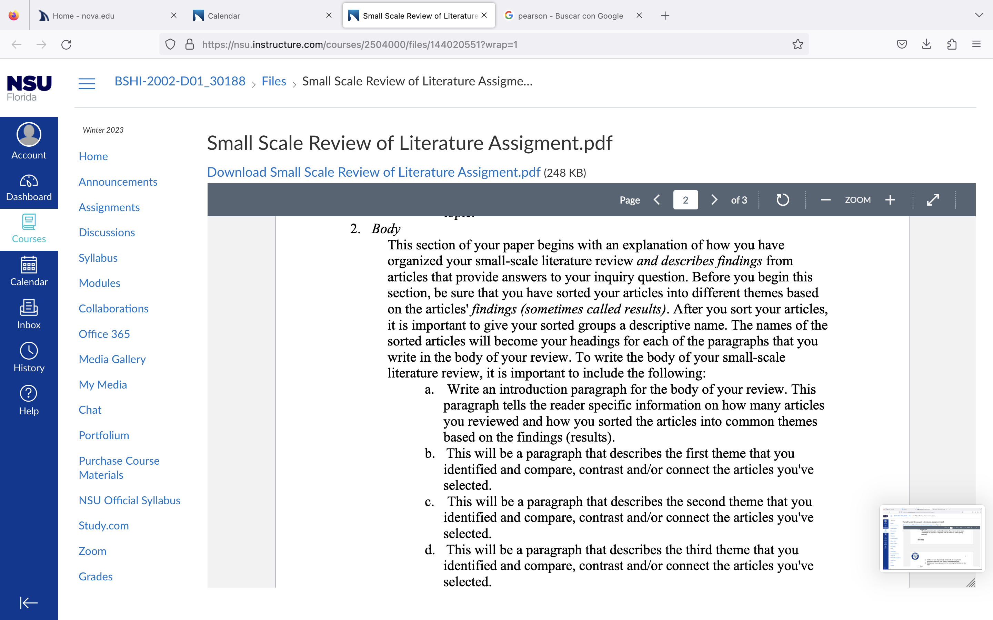Go to next PDF page

coord(714,200)
